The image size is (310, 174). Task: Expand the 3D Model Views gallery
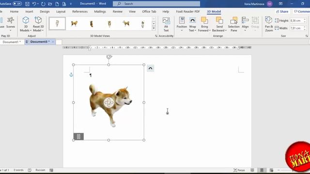pyautogui.click(x=154, y=29)
